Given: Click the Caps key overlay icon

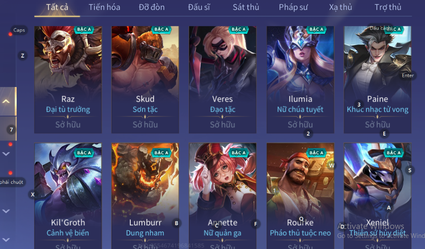Looking at the screenshot, I should pyautogui.click(x=19, y=30).
